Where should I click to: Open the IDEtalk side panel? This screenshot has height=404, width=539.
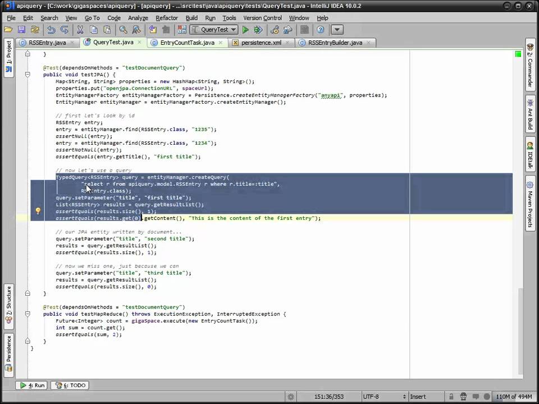click(530, 154)
